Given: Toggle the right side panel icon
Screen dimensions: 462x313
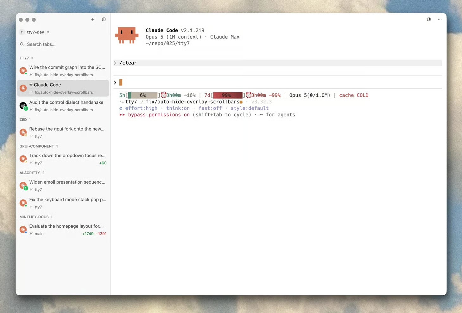Looking at the screenshot, I should [429, 19].
